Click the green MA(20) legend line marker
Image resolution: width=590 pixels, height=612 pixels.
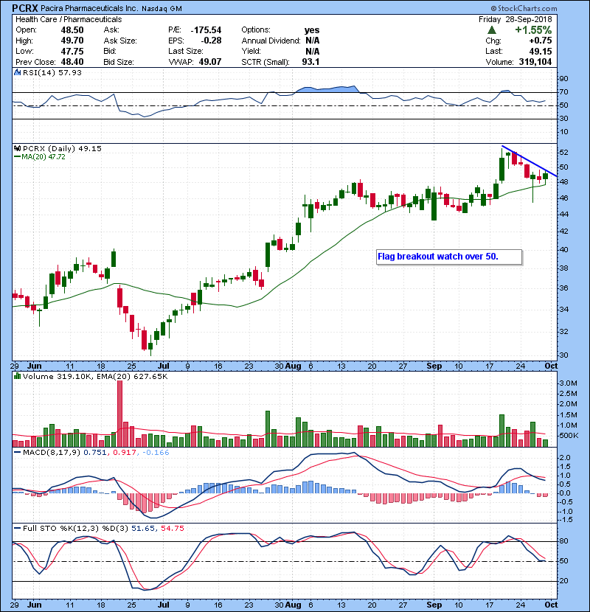[17, 157]
